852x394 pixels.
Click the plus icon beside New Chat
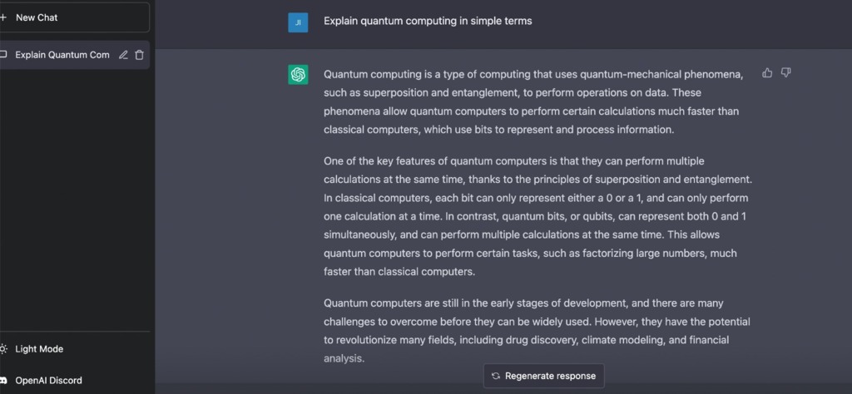(x=2, y=17)
